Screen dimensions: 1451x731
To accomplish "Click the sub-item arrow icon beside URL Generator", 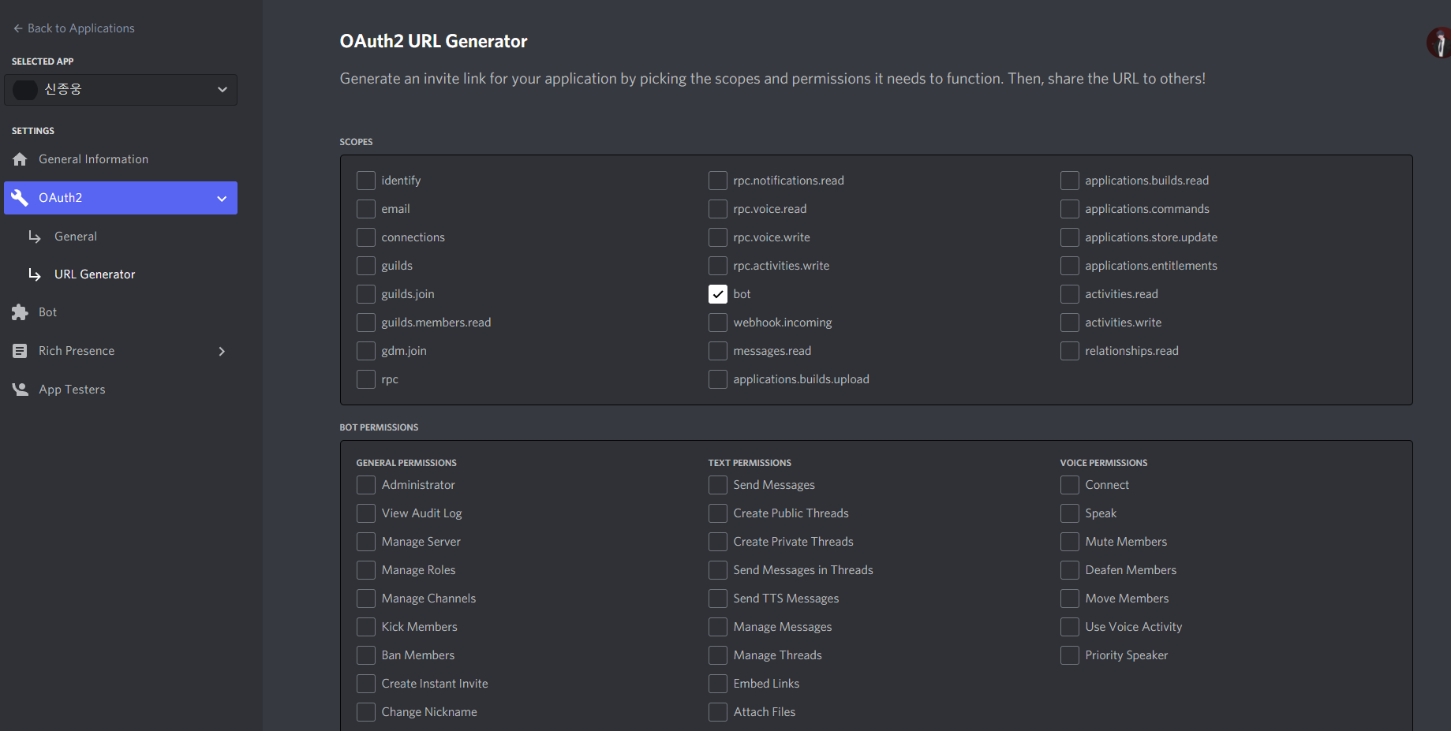I will (35, 274).
